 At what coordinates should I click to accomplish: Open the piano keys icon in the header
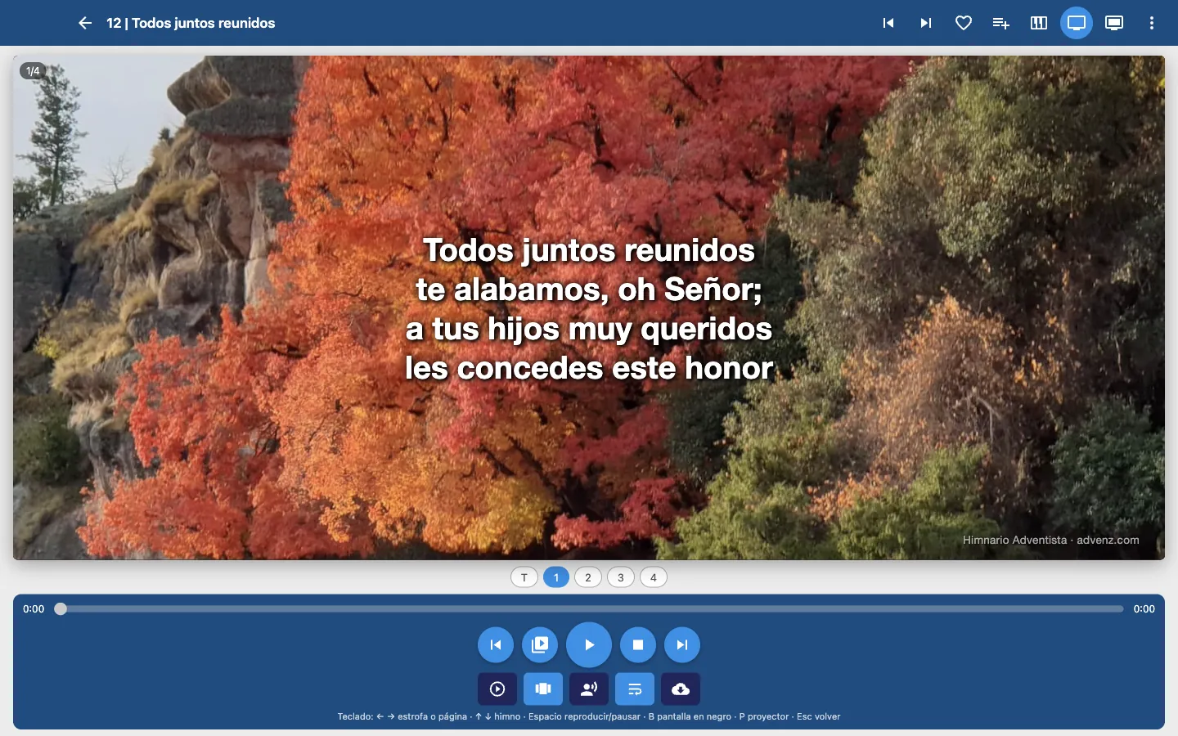[1039, 23]
